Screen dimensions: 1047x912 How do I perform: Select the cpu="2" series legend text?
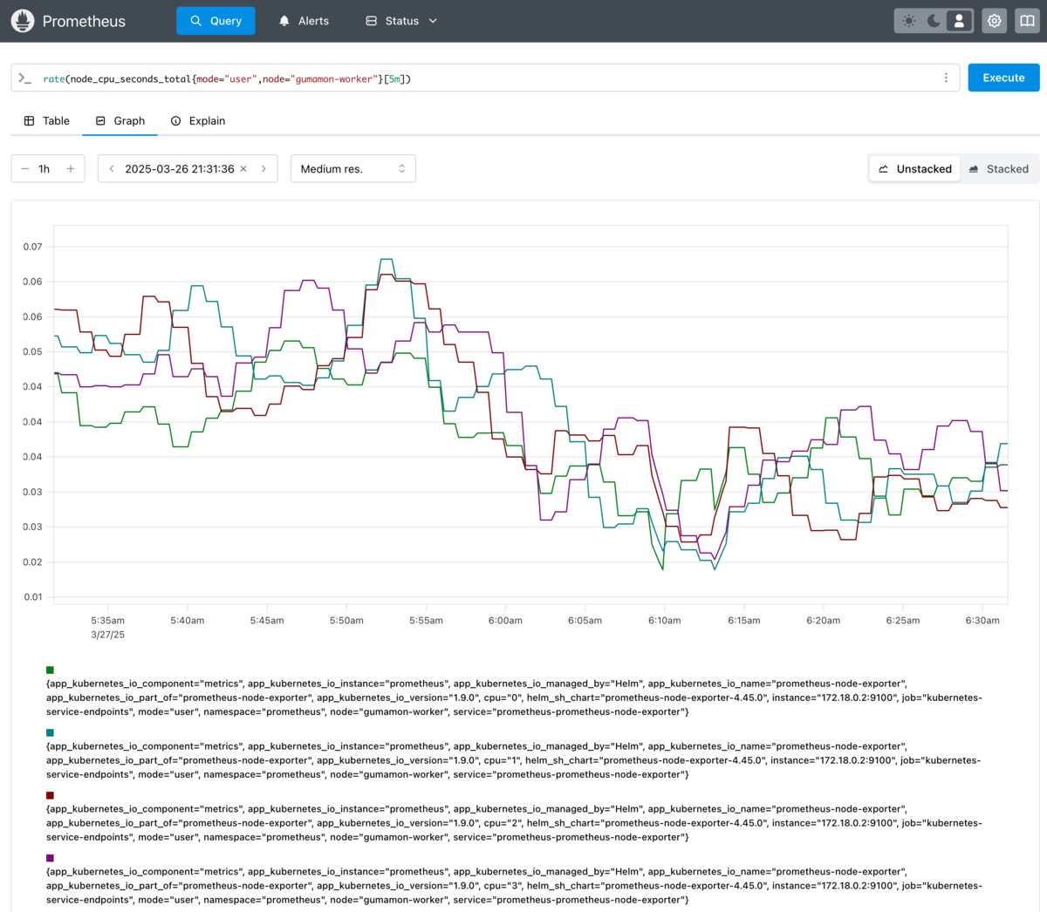click(x=515, y=823)
